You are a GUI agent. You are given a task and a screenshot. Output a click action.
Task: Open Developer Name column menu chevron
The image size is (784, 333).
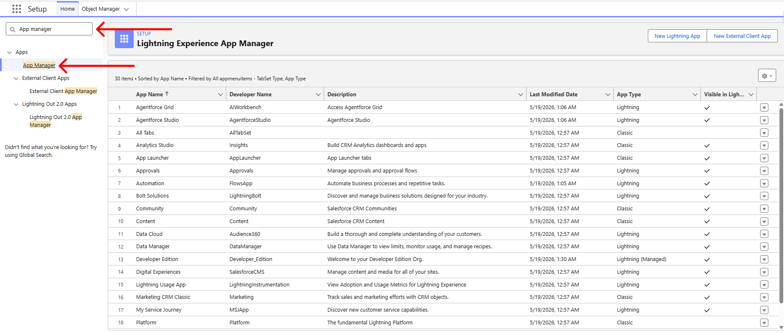tap(318, 95)
